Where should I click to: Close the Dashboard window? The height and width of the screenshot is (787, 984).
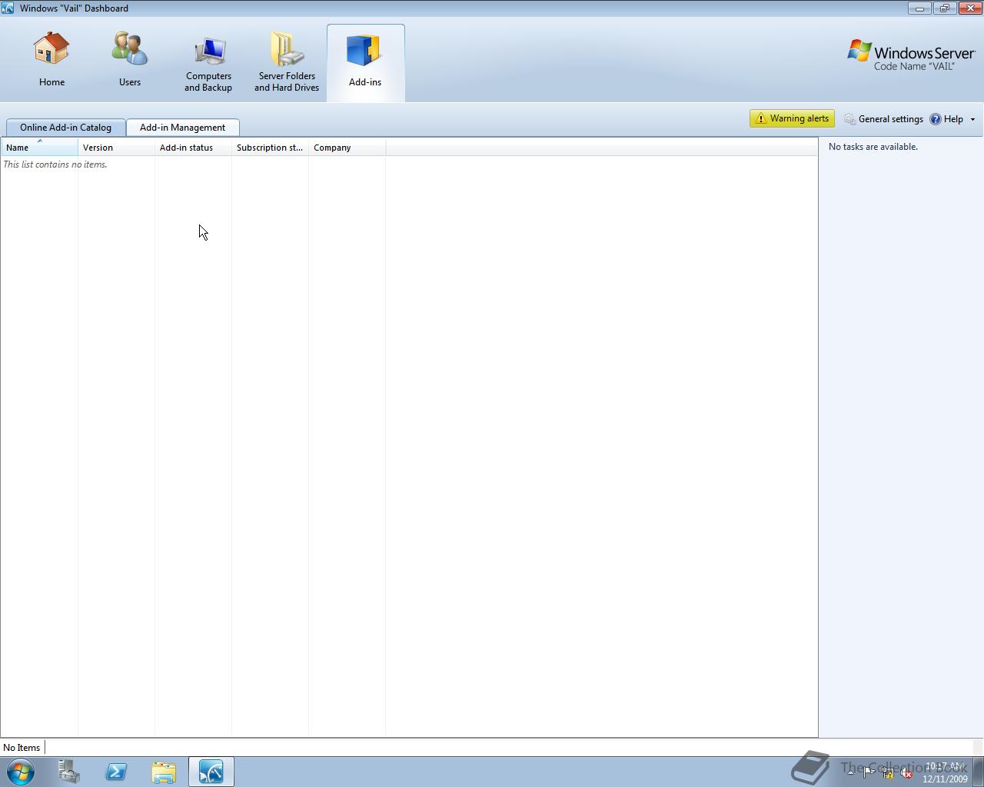point(969,8)
